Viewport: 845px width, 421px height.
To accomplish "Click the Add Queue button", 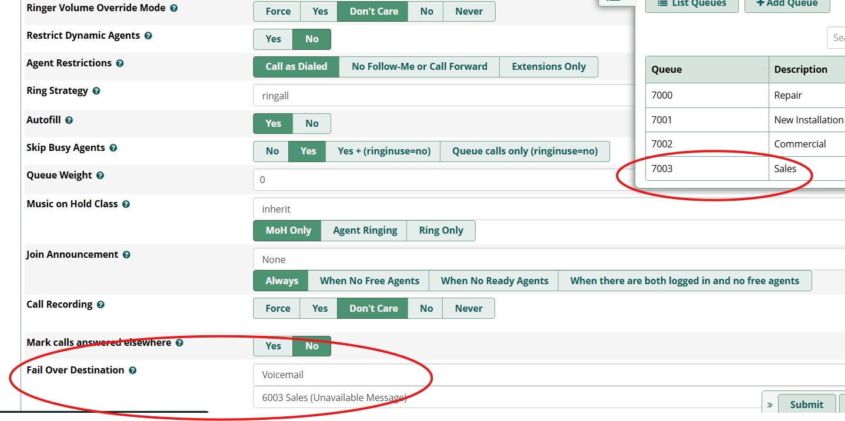I will 787,4.
